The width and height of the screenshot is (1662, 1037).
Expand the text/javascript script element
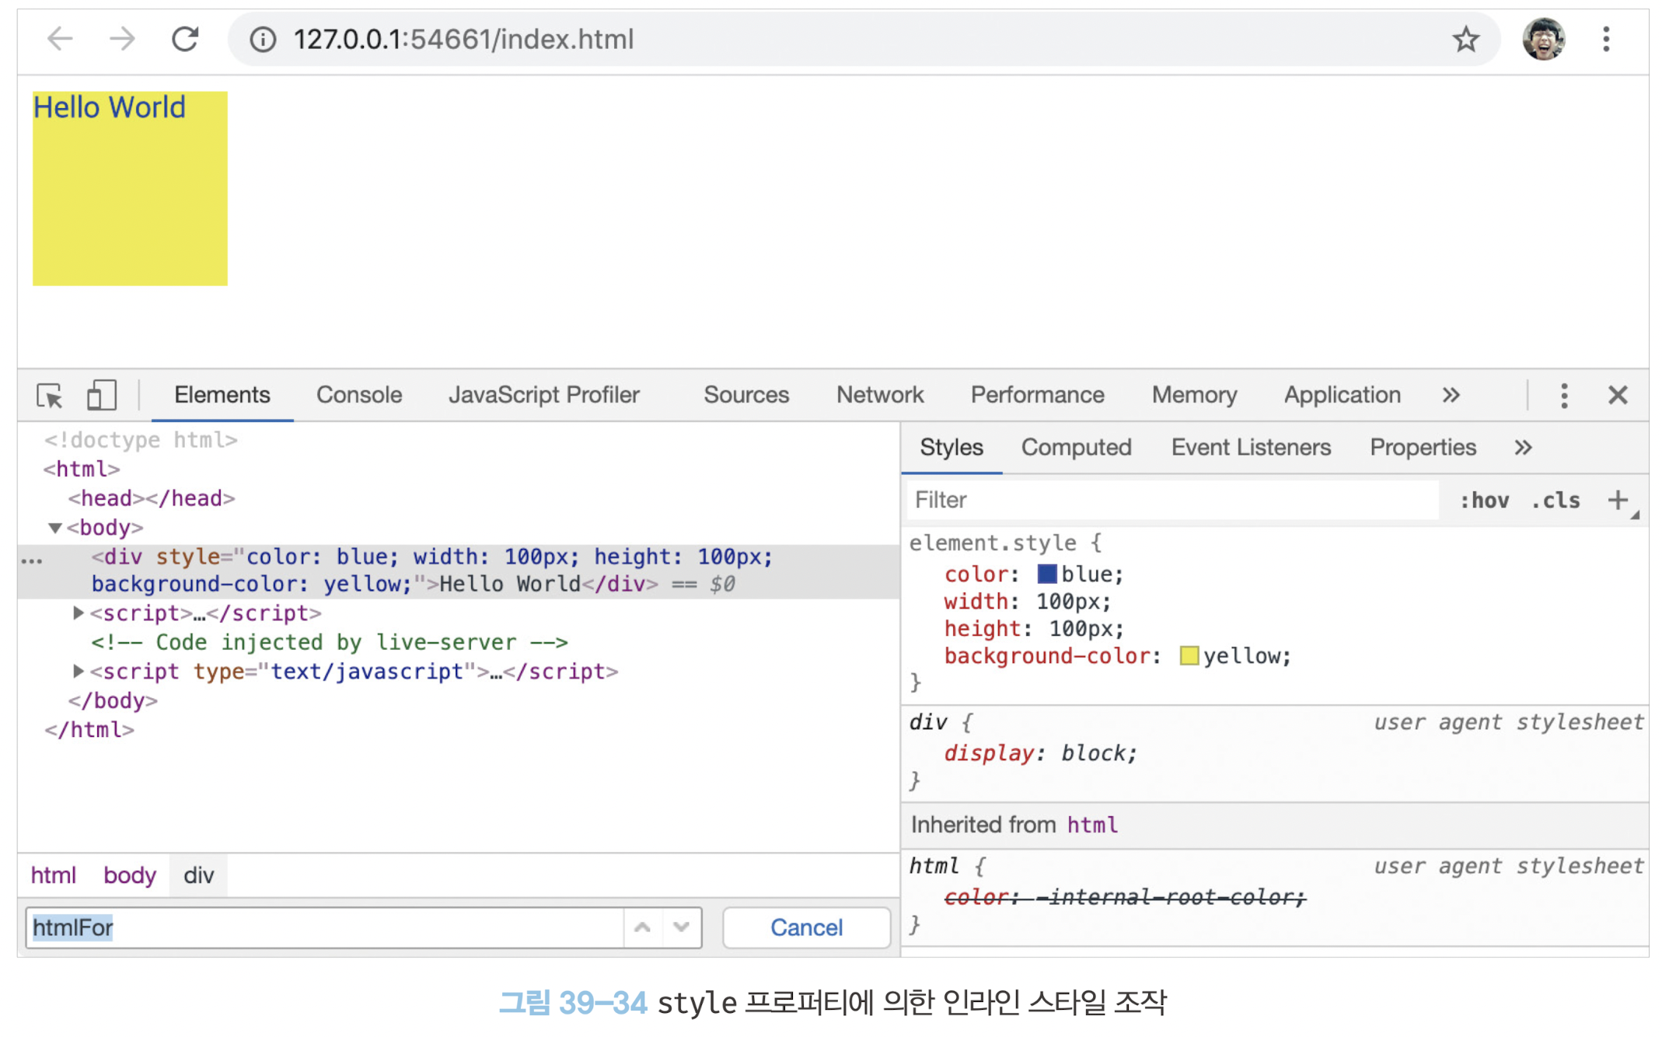pyautogui.click(x=78, y=671)
